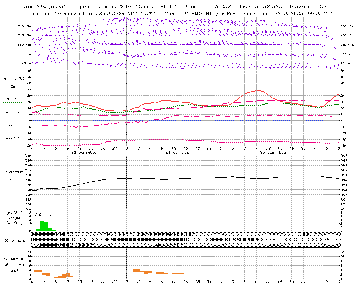The width and height of the screenshot is (355, 284).
Task: Click the '500 м' wind level label on left
Action: pyautogui.click(x=26, y=54)
